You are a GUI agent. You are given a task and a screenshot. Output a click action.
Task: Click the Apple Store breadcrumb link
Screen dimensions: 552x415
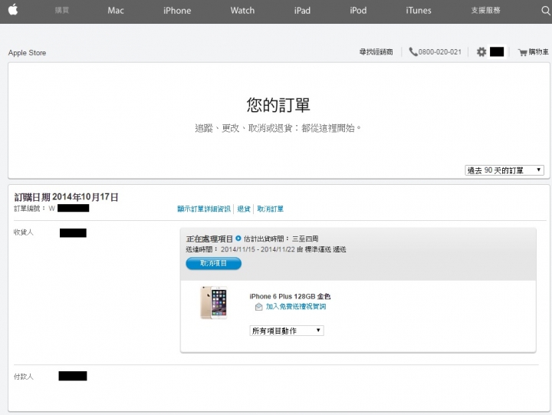(x=27, y=52)
